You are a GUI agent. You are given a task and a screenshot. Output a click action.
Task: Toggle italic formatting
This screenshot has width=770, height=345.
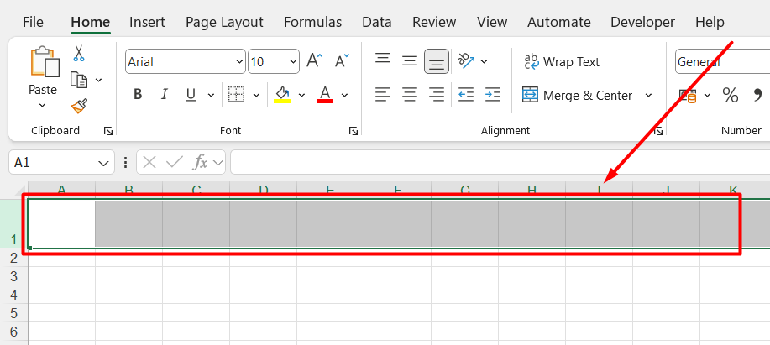click(x=165, y=94)
